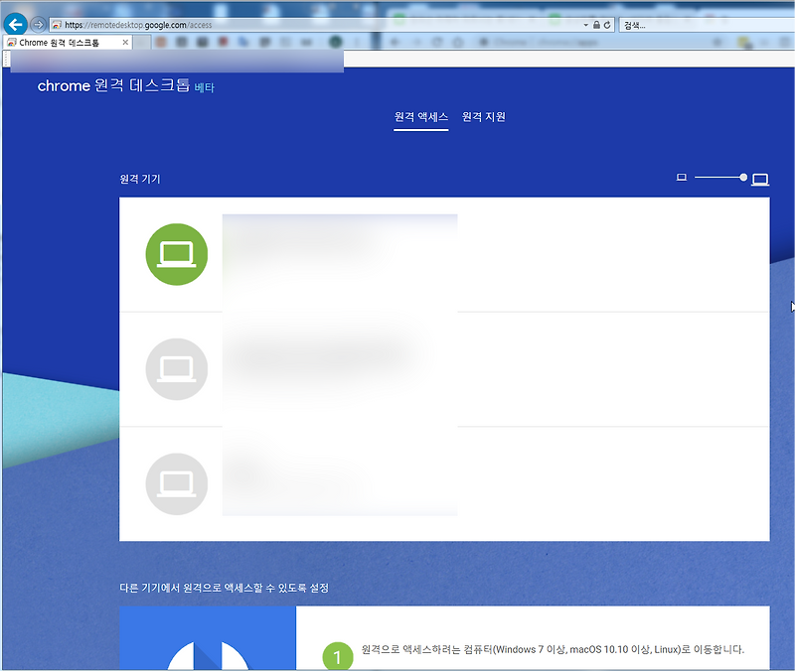
Task: Click the 베타 label next to the logo
Action: pyautogui.click(x=205, y=87)
